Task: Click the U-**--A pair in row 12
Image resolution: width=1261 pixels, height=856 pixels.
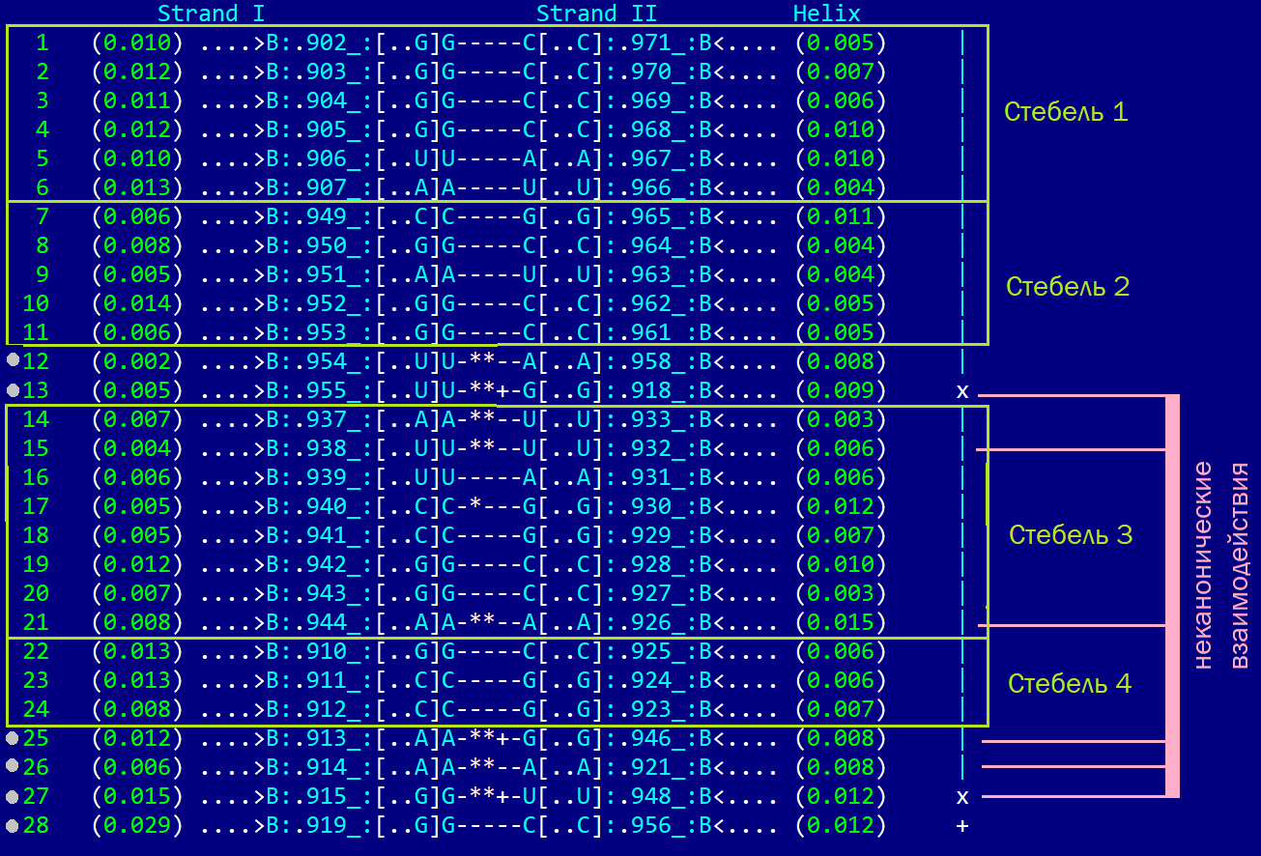Action: (x=488, y=361)
